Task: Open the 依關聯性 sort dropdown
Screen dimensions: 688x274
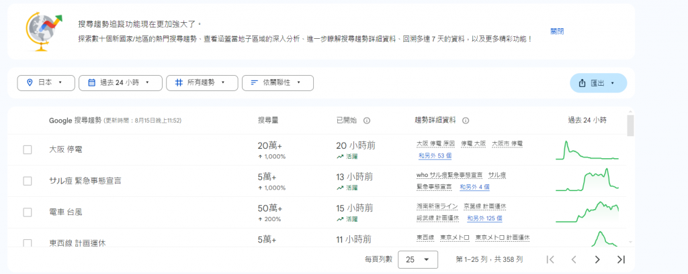Action: tap(277, 82)
